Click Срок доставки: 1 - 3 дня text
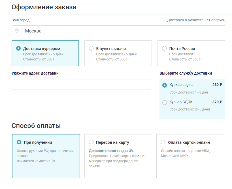 pos(189,92)
